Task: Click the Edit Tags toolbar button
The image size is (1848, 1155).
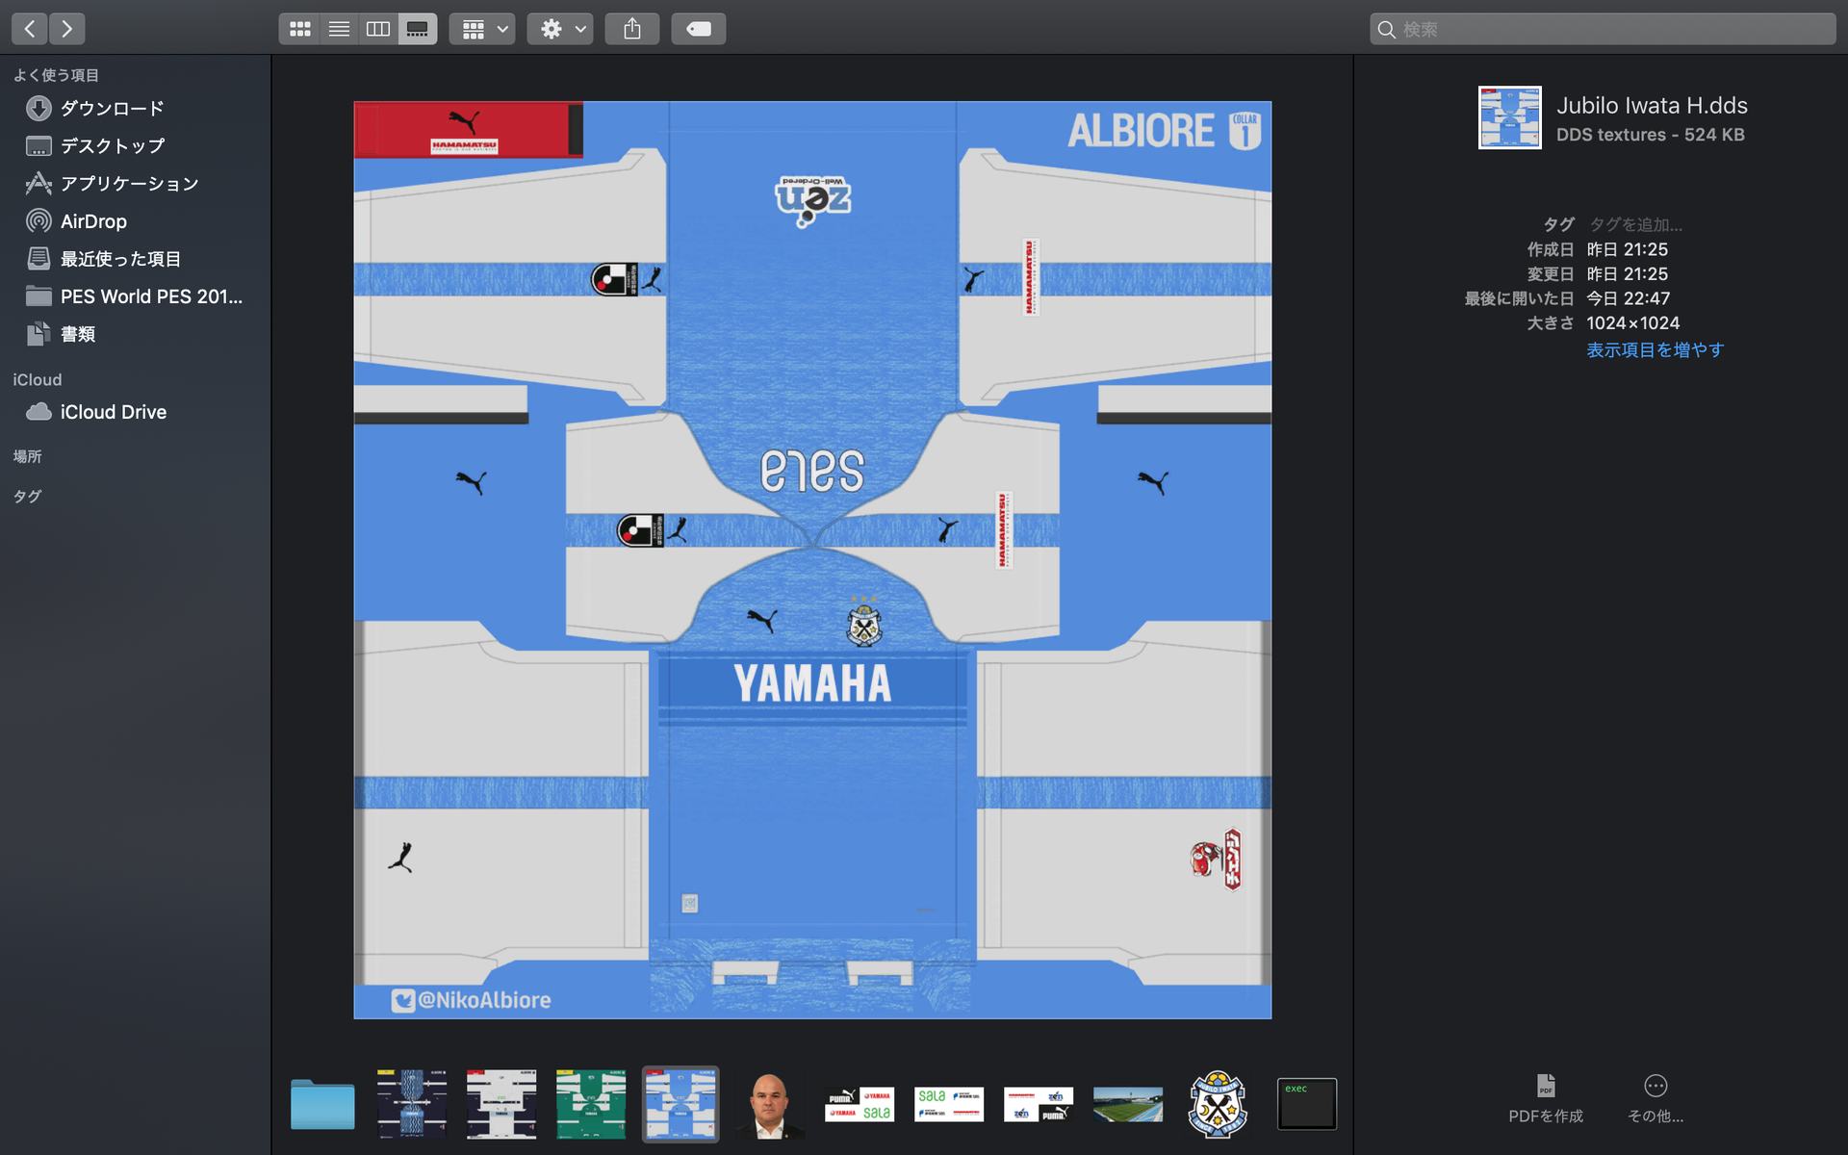Action: [699, 29]
